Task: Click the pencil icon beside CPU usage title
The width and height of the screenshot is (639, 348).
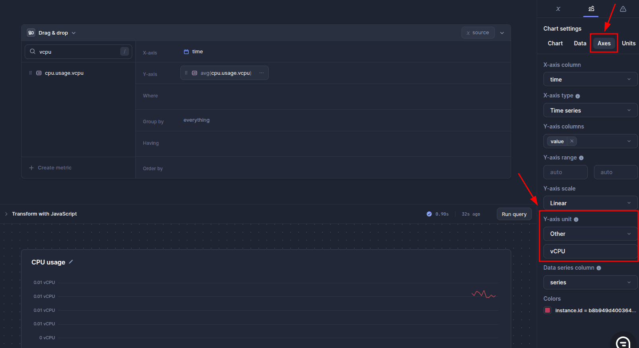Action: pos(71,262)
